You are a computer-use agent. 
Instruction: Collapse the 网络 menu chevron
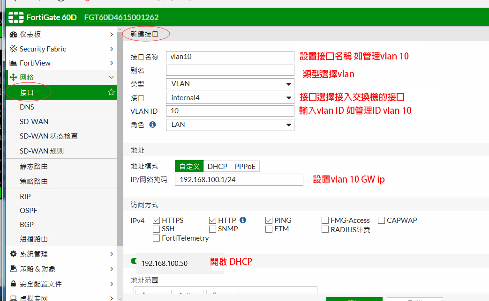[x=111, y=77]
